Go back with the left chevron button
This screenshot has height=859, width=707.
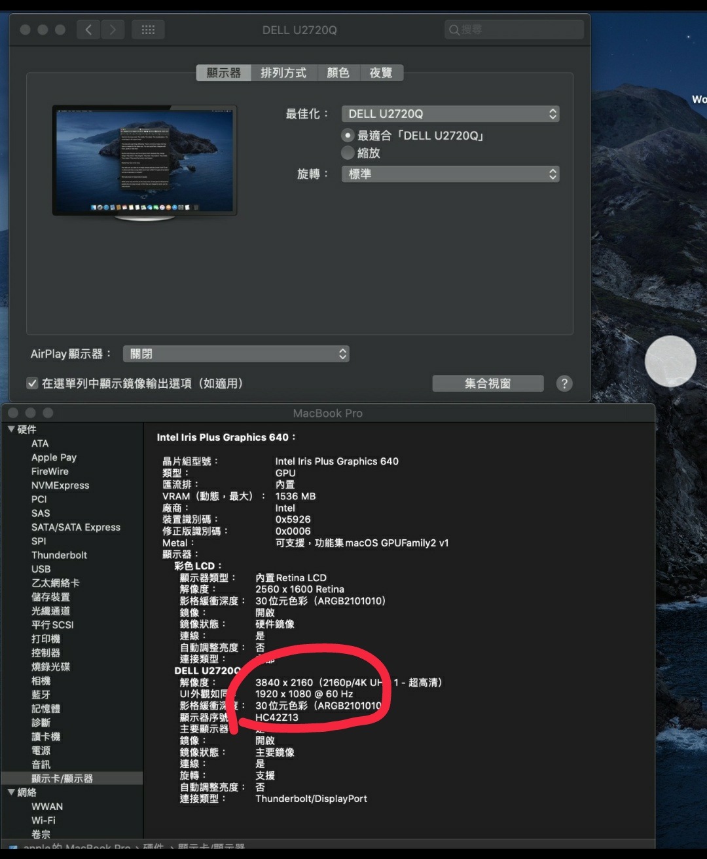pos(88,29)
